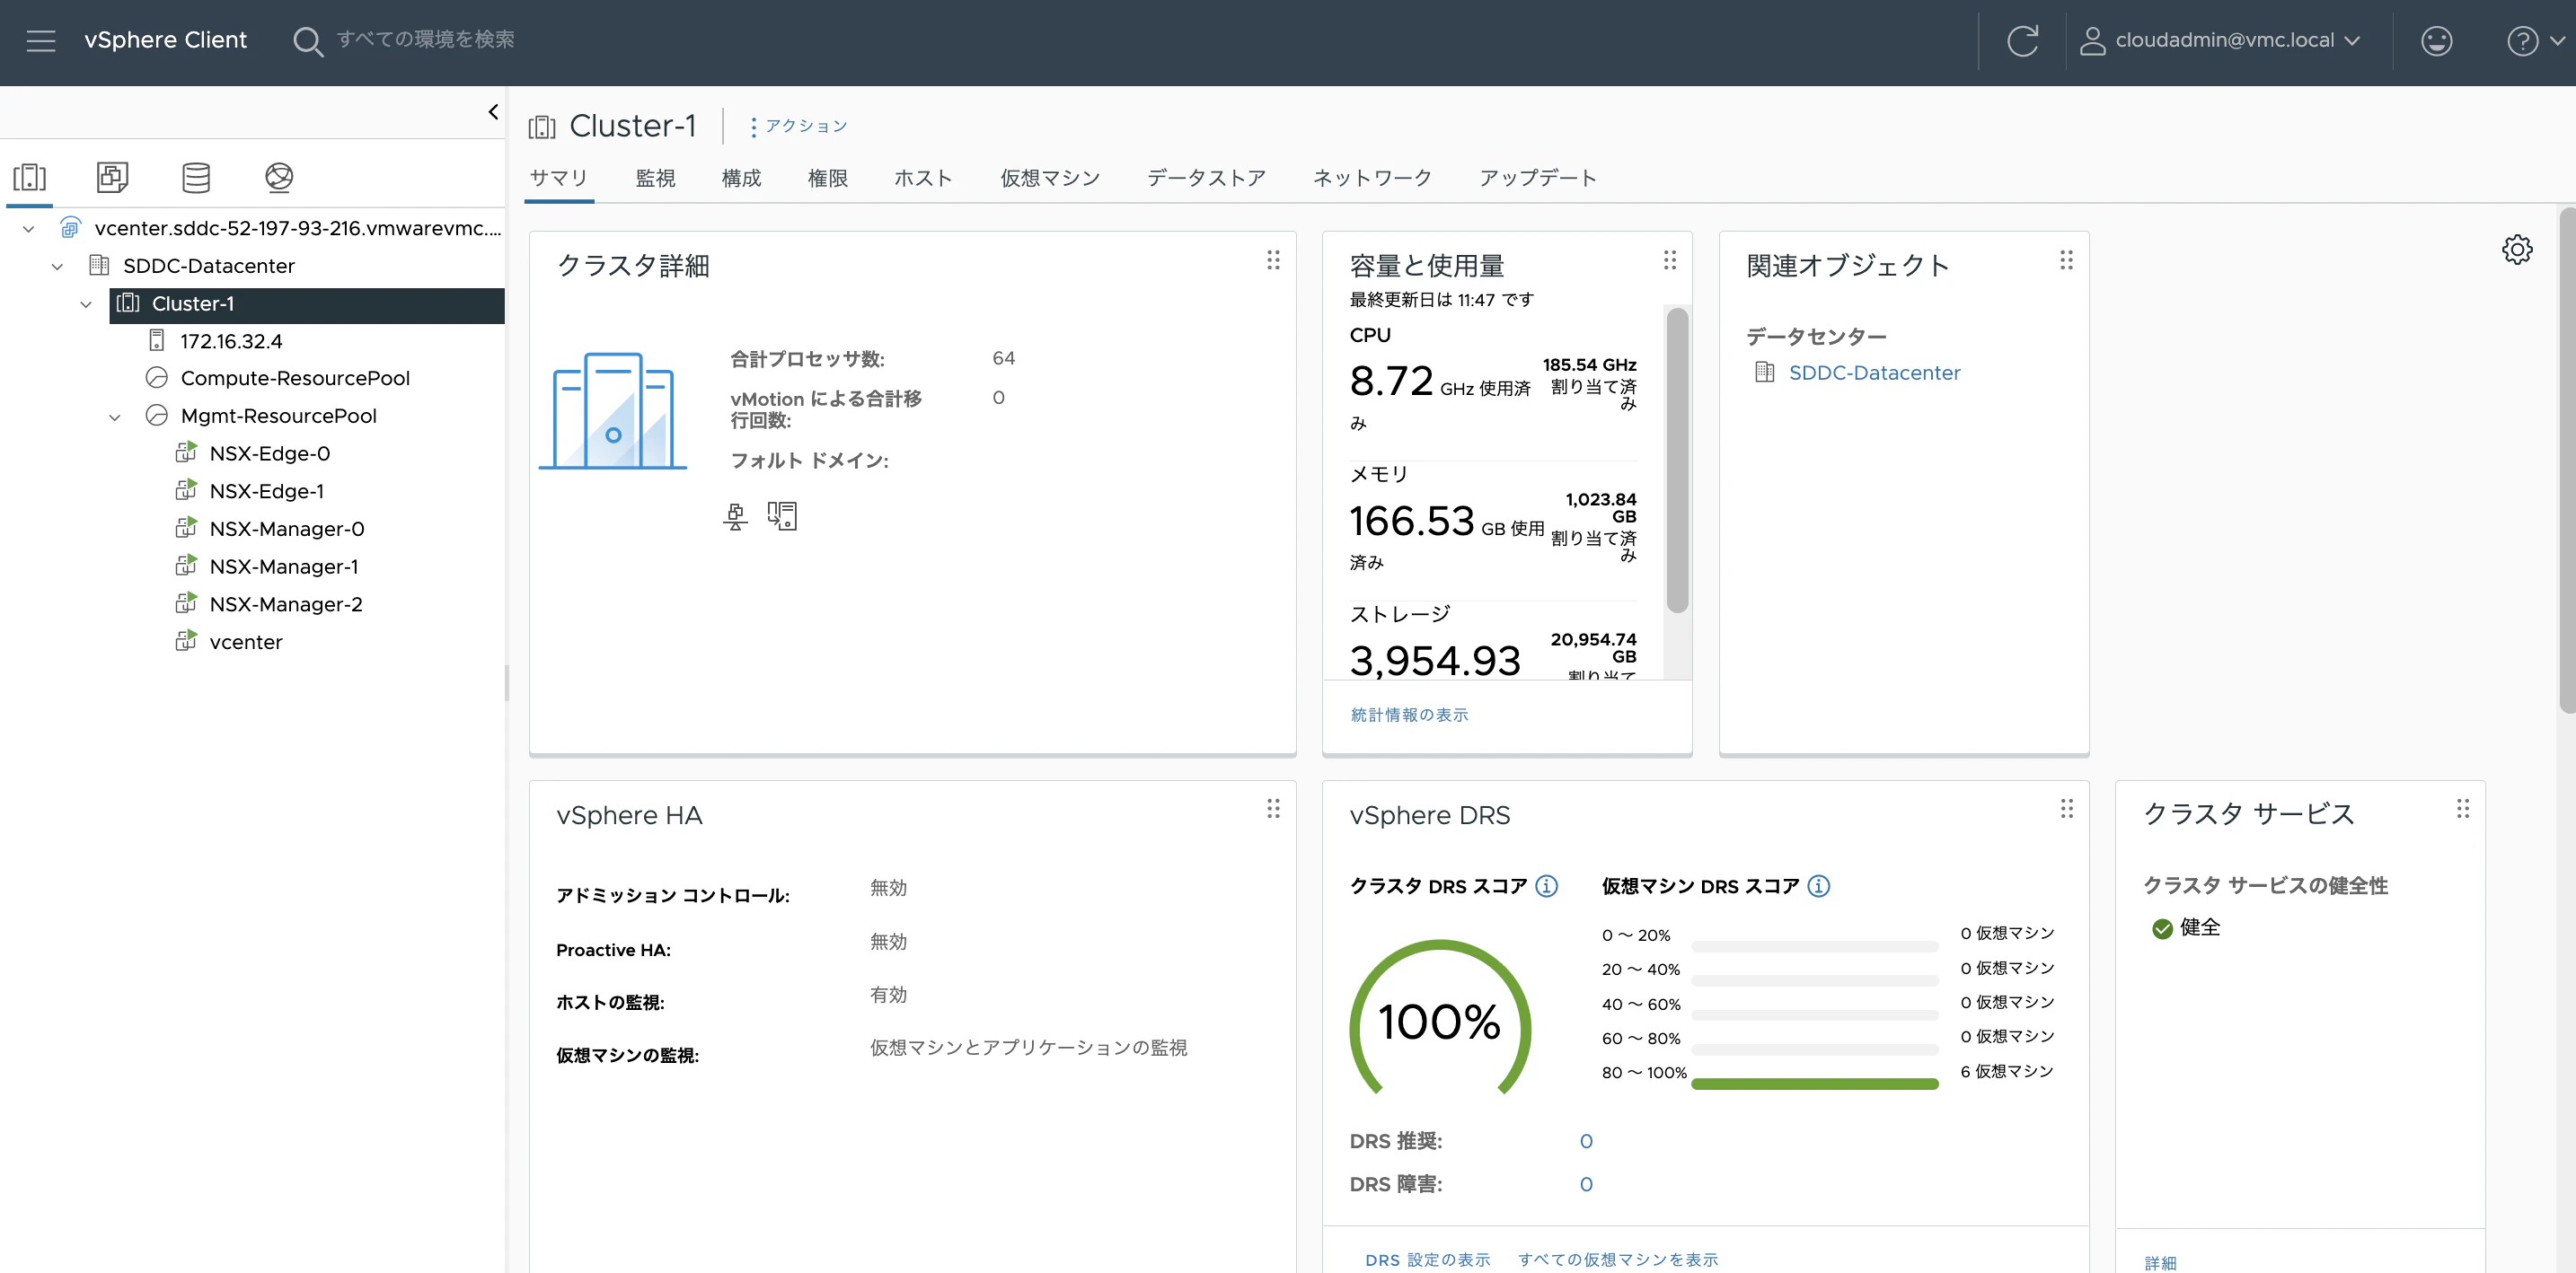Switch to the 構成 tab

(x=742, y=178)
